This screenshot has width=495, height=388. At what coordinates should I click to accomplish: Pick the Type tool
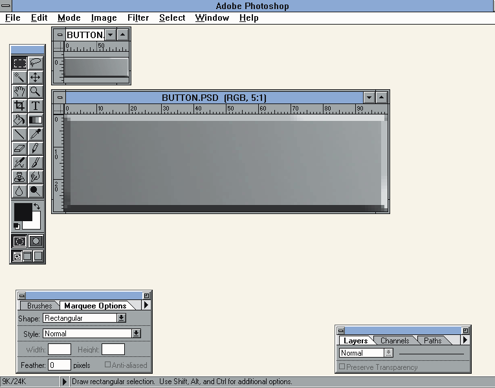(36, 106)
